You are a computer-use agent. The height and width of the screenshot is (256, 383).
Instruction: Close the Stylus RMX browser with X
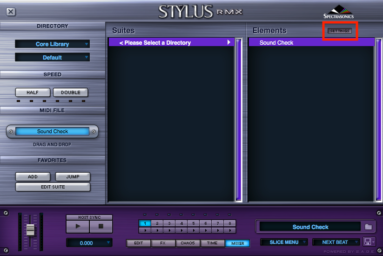11,12
